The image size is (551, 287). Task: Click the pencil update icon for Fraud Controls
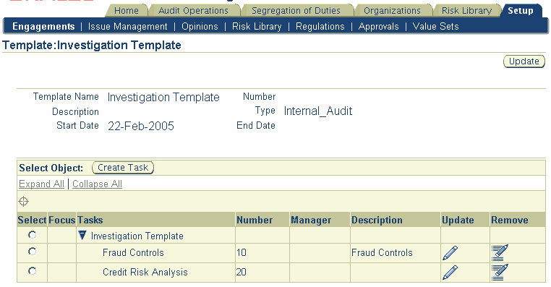450,253
